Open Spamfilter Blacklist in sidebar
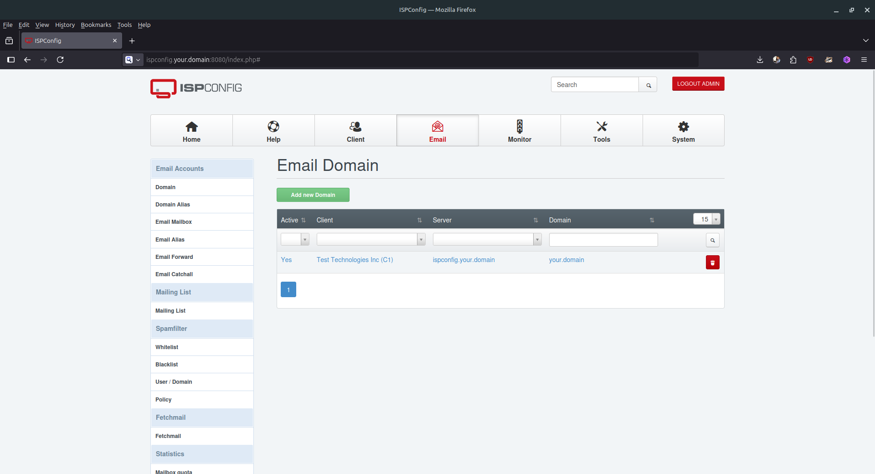The image size is (875, 474). click(x=202, y=365)
